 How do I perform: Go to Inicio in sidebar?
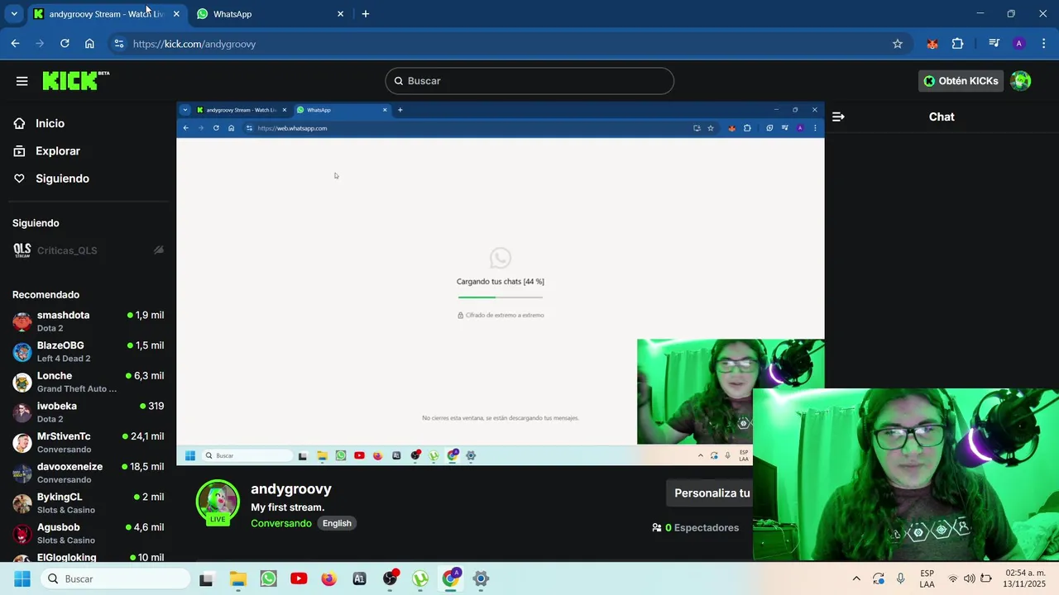[50, 123]
